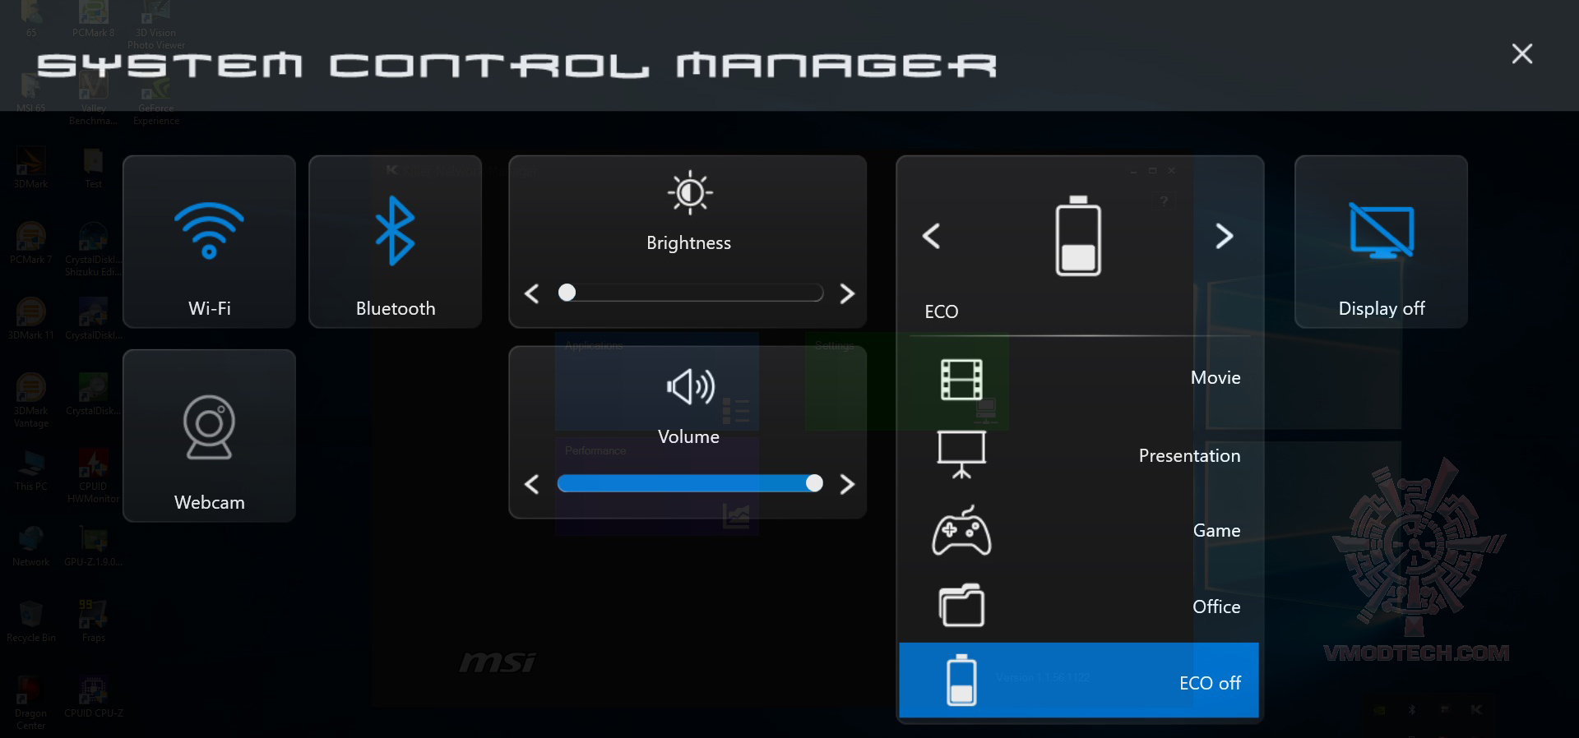1579x738 pixels.
Task: Raise volume with the right arrow
Action: 847,484
